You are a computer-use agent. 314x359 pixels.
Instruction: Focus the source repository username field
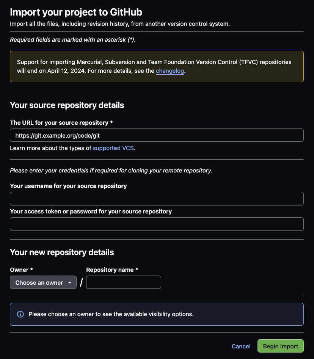click(x=157, y=199)
